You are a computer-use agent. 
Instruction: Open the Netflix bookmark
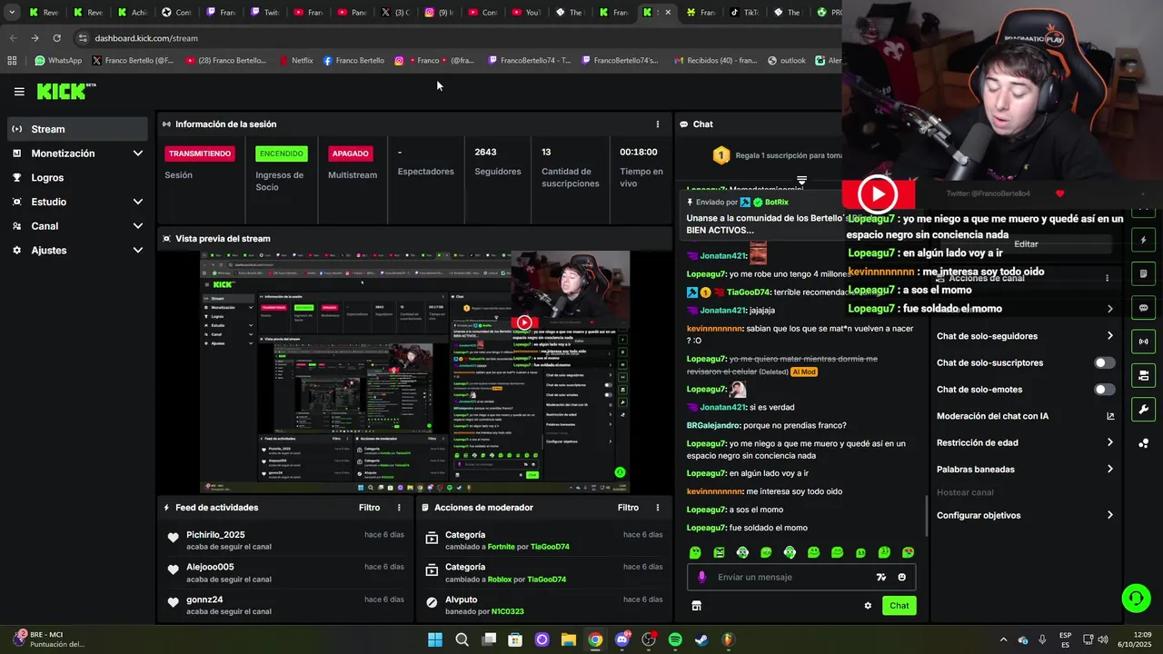click(x=295, y=61)
